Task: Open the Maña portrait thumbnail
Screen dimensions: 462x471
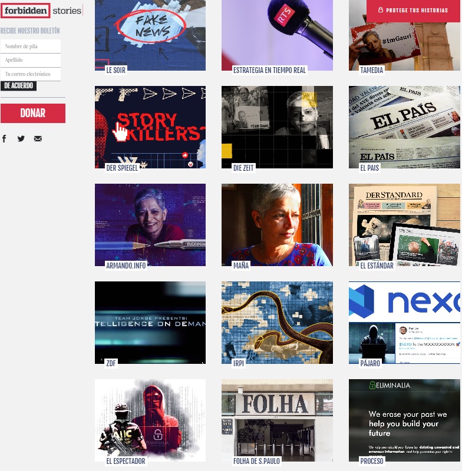Action: (x=277, y=225)
